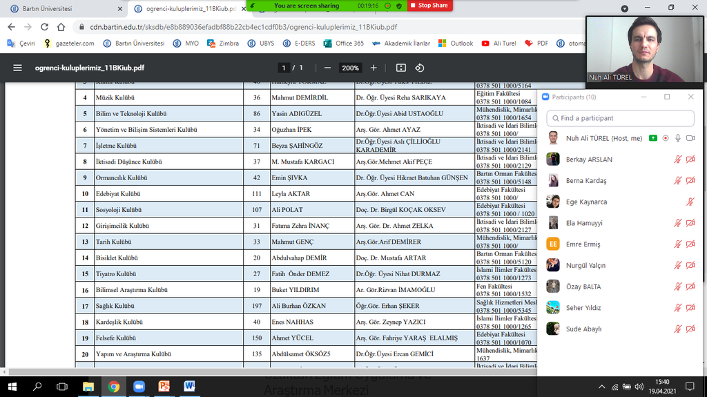The image size is (707, 397).
Task: Click the fit to page icon
Action: tap(401, 68)
